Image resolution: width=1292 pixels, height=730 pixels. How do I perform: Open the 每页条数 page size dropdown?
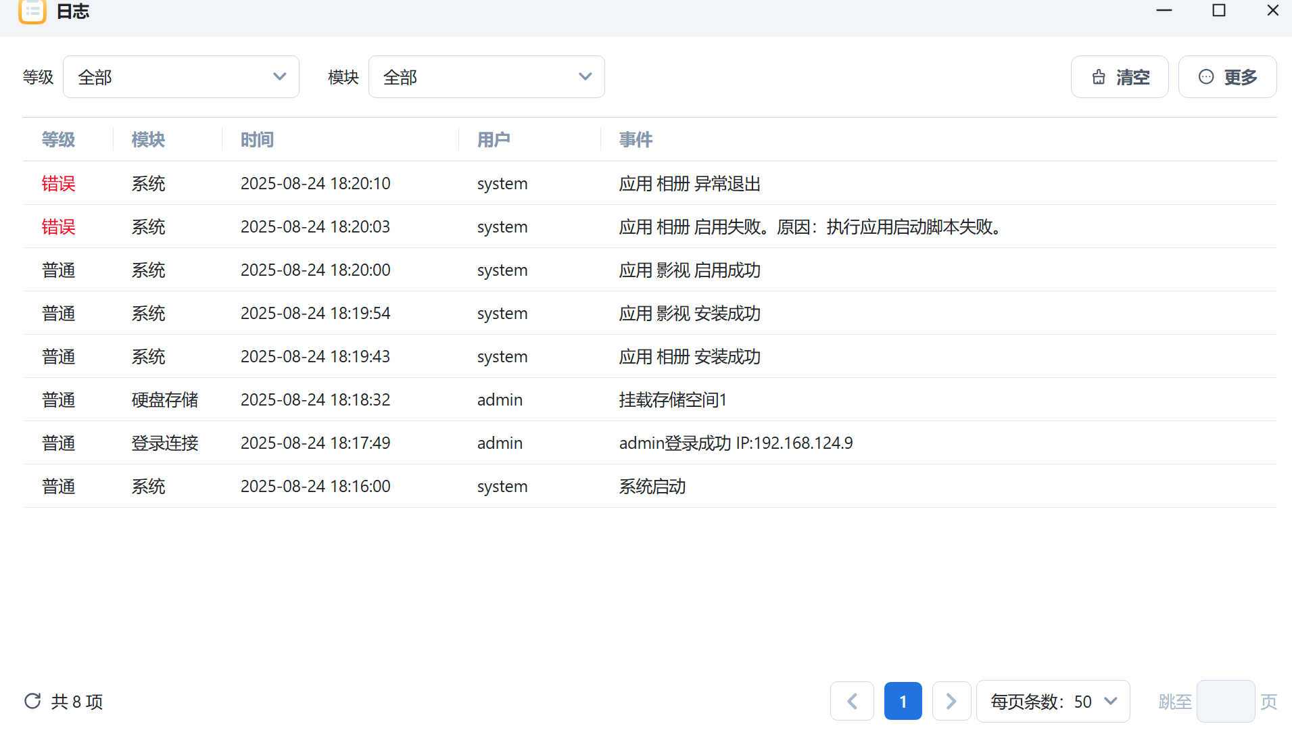click(x=1053, y=702)
